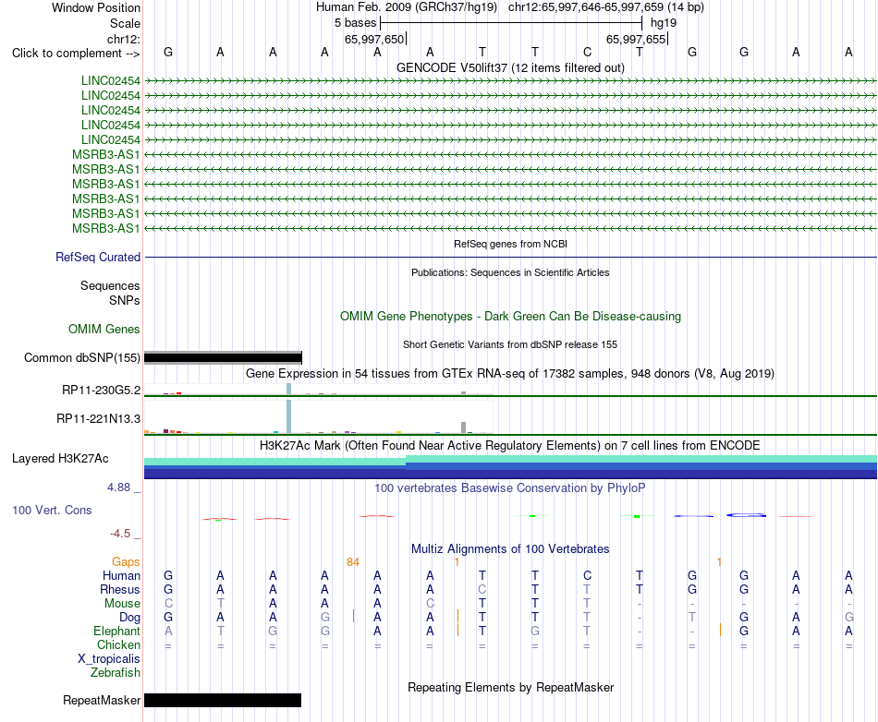This screenshot has width=878, height=722.
Task: Select the Zebrafish species label
Action: 116,673
